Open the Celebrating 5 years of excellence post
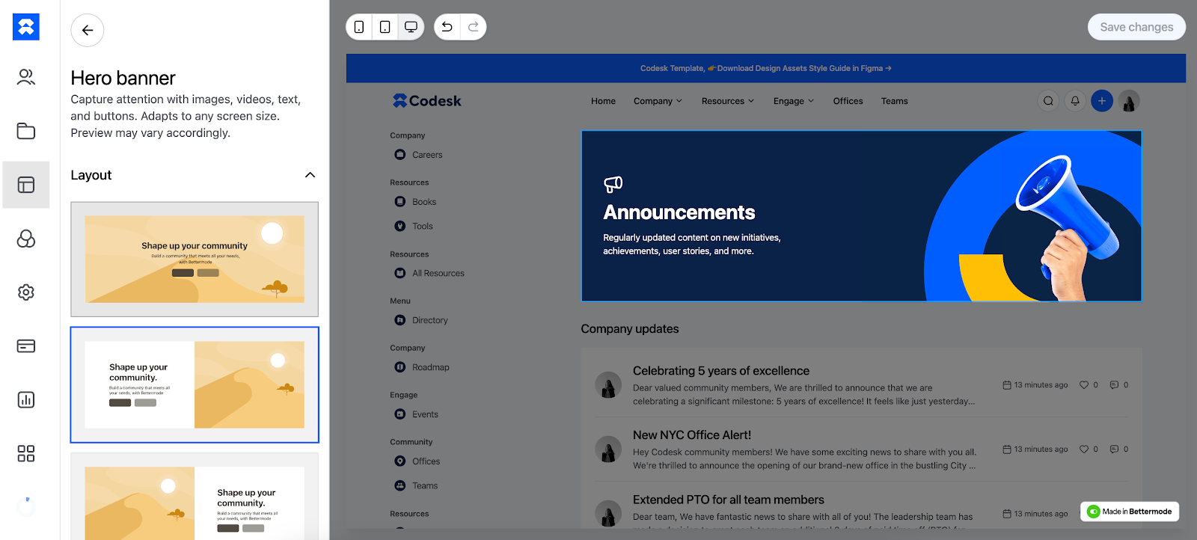 (x=721, y=371)
